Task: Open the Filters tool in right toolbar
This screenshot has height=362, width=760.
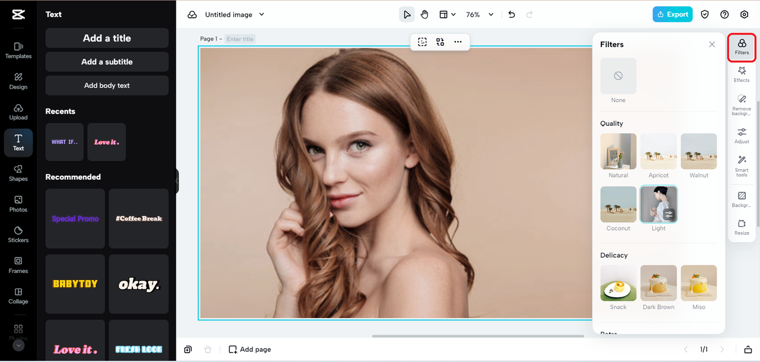Action: coord(742,47)
